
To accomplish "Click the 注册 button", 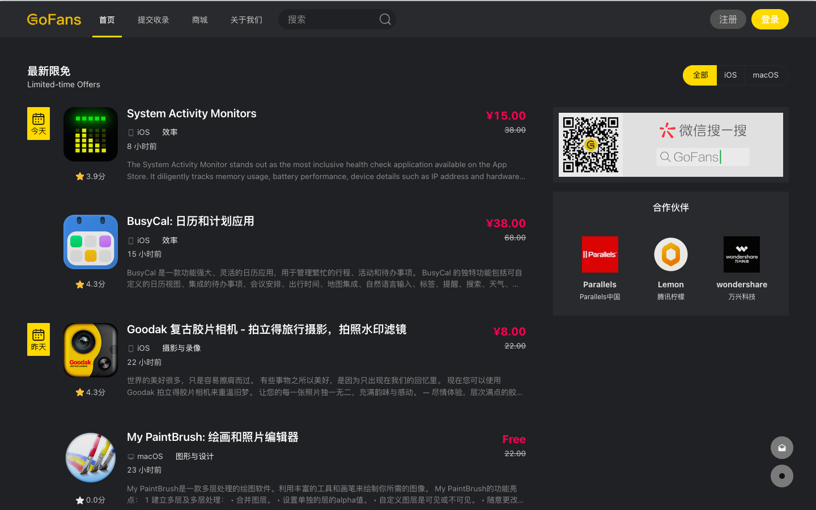I will coord(728,19).
